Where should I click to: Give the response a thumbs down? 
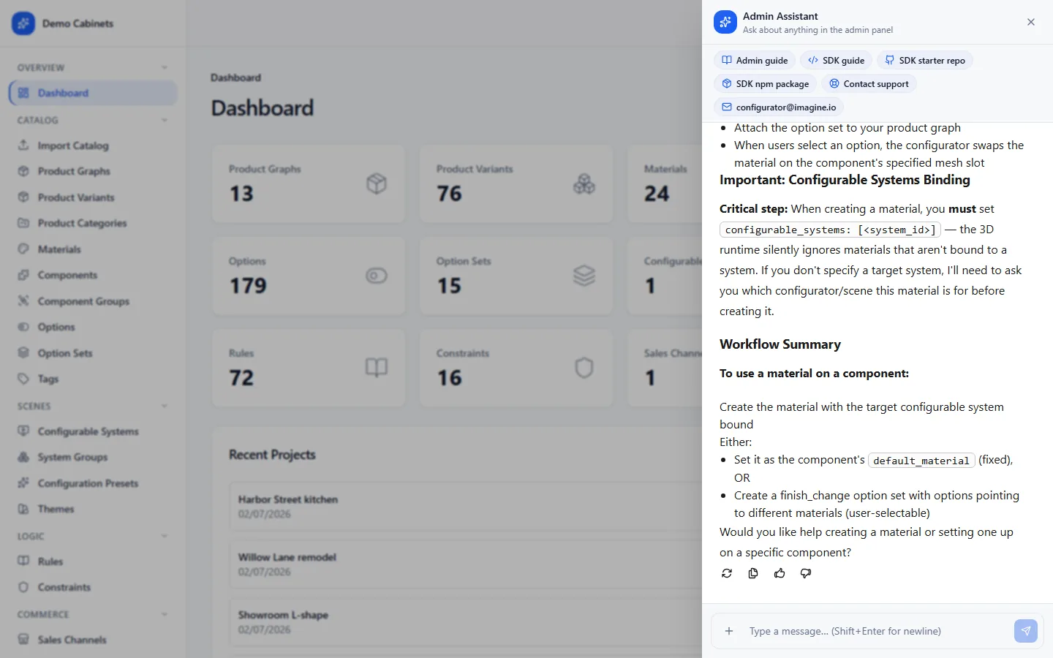(x=806, y=573)
